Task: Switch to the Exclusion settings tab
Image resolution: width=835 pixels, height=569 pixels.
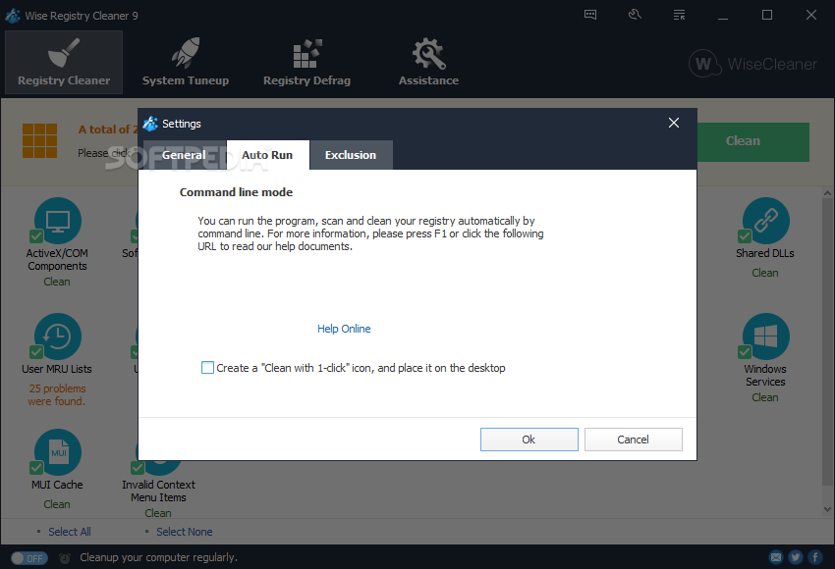Action: pos(351,155)
